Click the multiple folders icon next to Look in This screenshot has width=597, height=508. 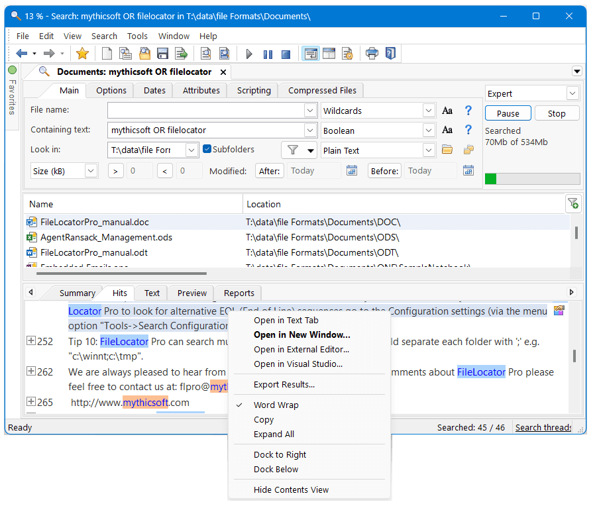coord(468,150)
